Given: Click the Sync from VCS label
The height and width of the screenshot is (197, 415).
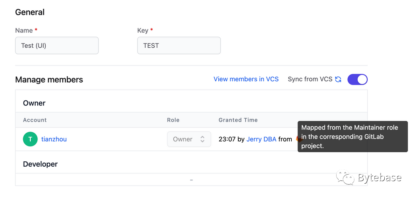Looking at the screenshot, I should coord(310,79).
